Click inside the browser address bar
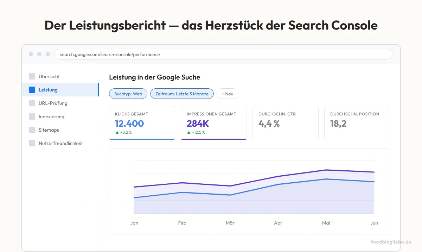422x252 pixels. pos(223,54)
